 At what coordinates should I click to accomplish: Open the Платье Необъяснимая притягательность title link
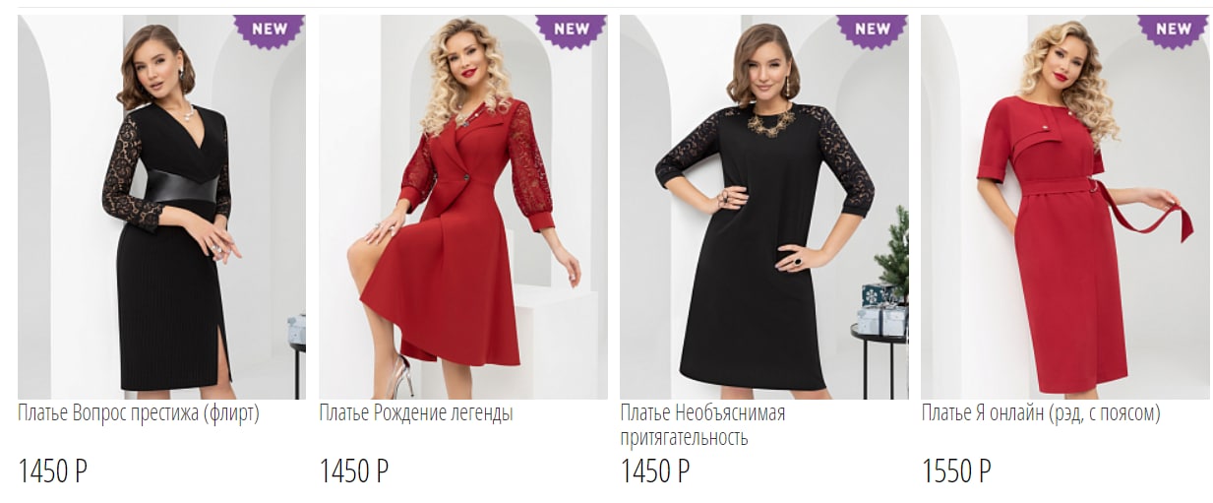click(702, 425)
